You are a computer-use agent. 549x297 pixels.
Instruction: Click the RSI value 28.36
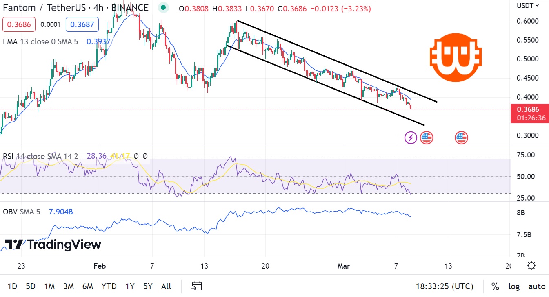pos(96,156)
